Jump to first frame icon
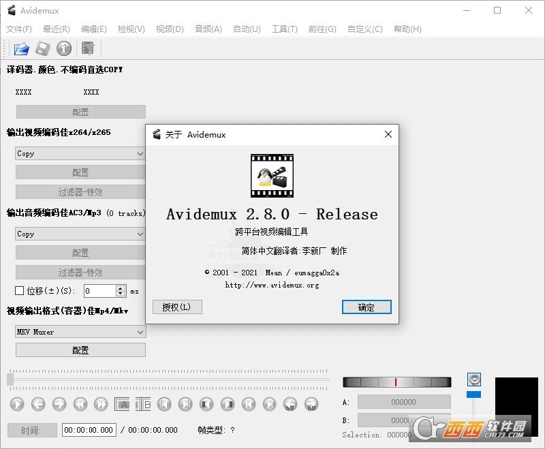 249,404
